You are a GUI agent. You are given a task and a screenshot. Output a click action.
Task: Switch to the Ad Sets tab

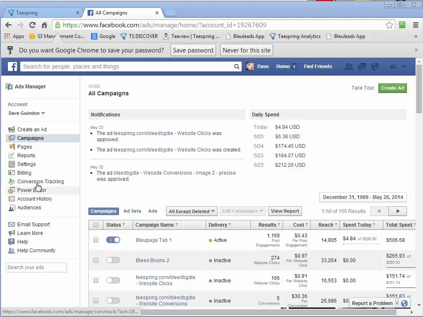pyautogui.click(x=132, y=211)
